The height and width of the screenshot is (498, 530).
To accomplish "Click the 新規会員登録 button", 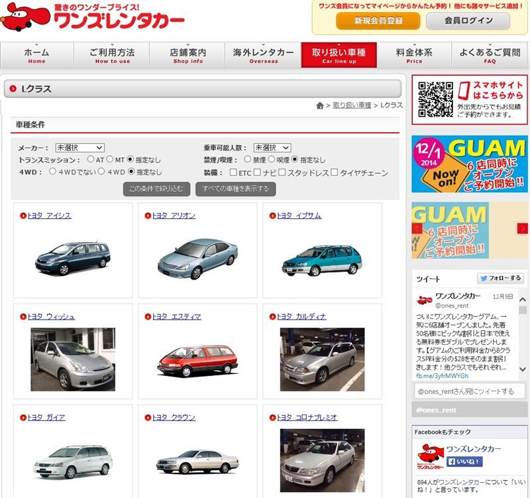I will coord(378,21).
